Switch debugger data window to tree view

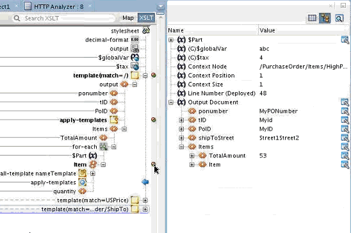[x=325, y=18]
